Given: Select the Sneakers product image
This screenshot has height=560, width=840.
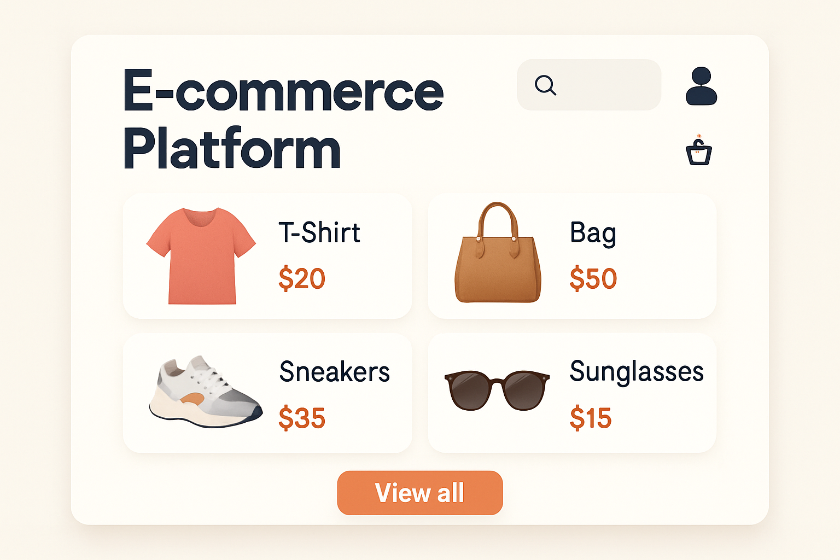Looking at the screenshot, I should pyautogui.click(x=205, y=392).
